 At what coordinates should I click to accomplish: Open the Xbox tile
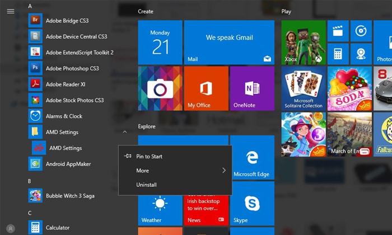(304, 43)
